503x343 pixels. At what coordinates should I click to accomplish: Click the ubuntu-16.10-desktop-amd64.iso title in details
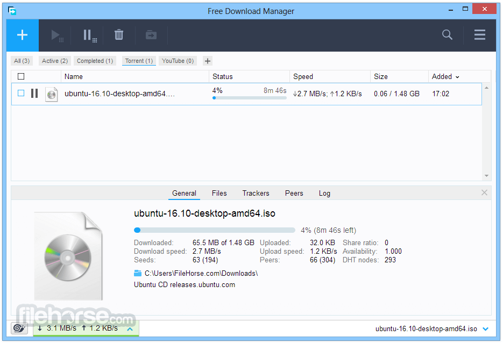pos(204,213)
